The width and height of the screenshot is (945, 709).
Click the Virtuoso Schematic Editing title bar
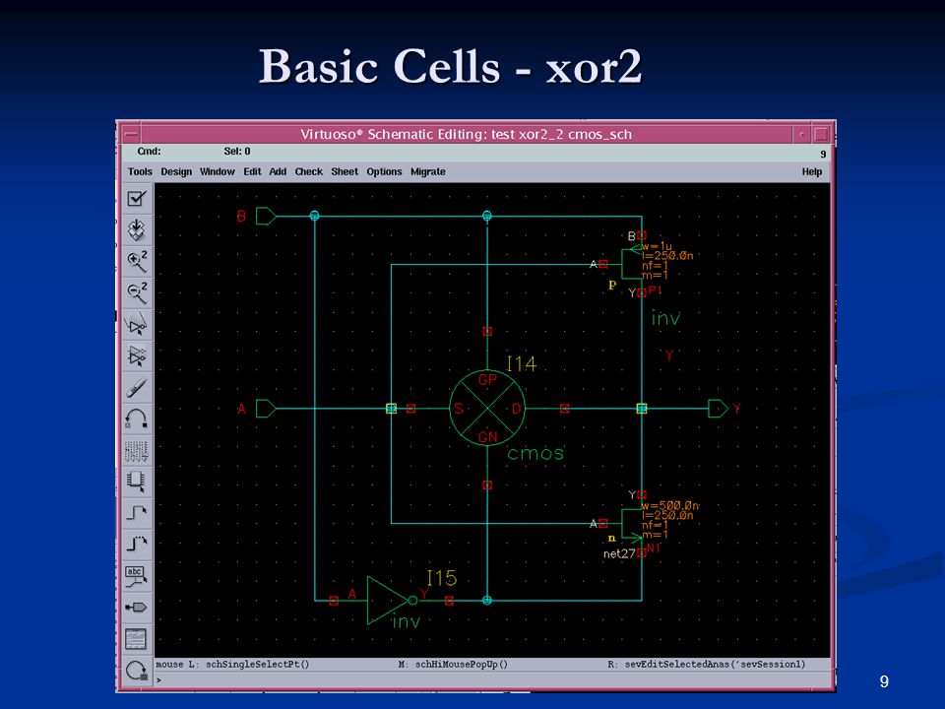click(x=466, y=134)
